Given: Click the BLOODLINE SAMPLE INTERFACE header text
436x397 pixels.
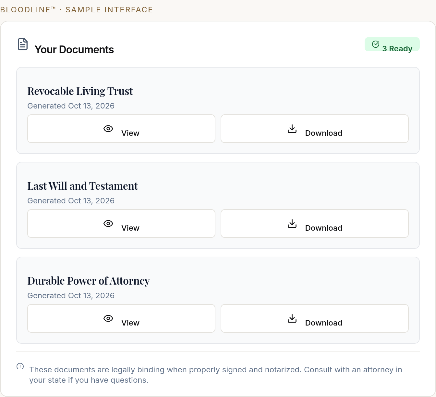Looking at the screenshot, I should click(x=77, y=10).
